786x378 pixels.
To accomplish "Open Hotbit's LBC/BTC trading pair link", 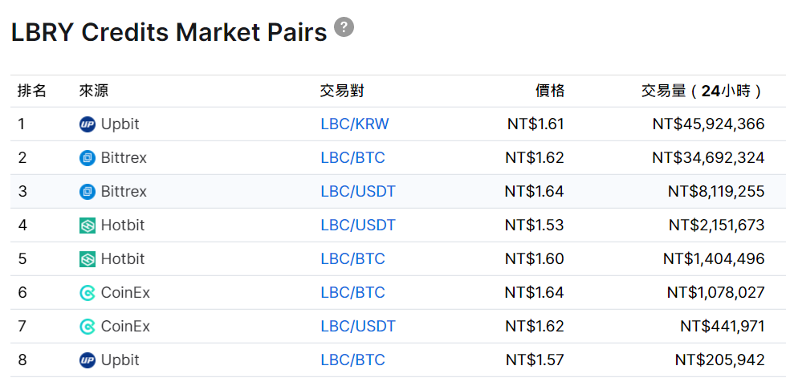I will click(352, 259).
